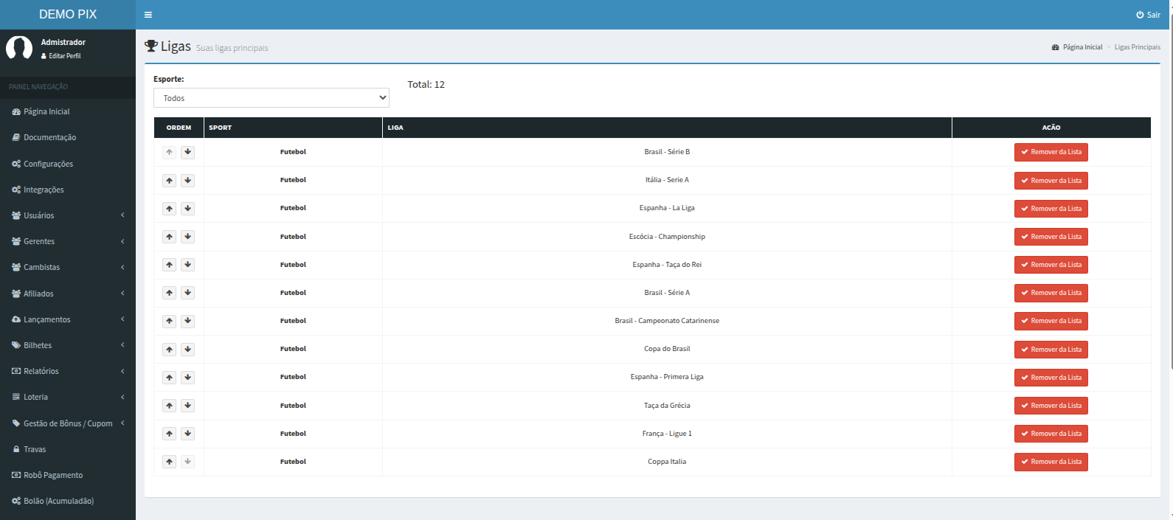Move França - Ligue 1 down
This screenshot has width=1173, height=520.
click(188, 434)
